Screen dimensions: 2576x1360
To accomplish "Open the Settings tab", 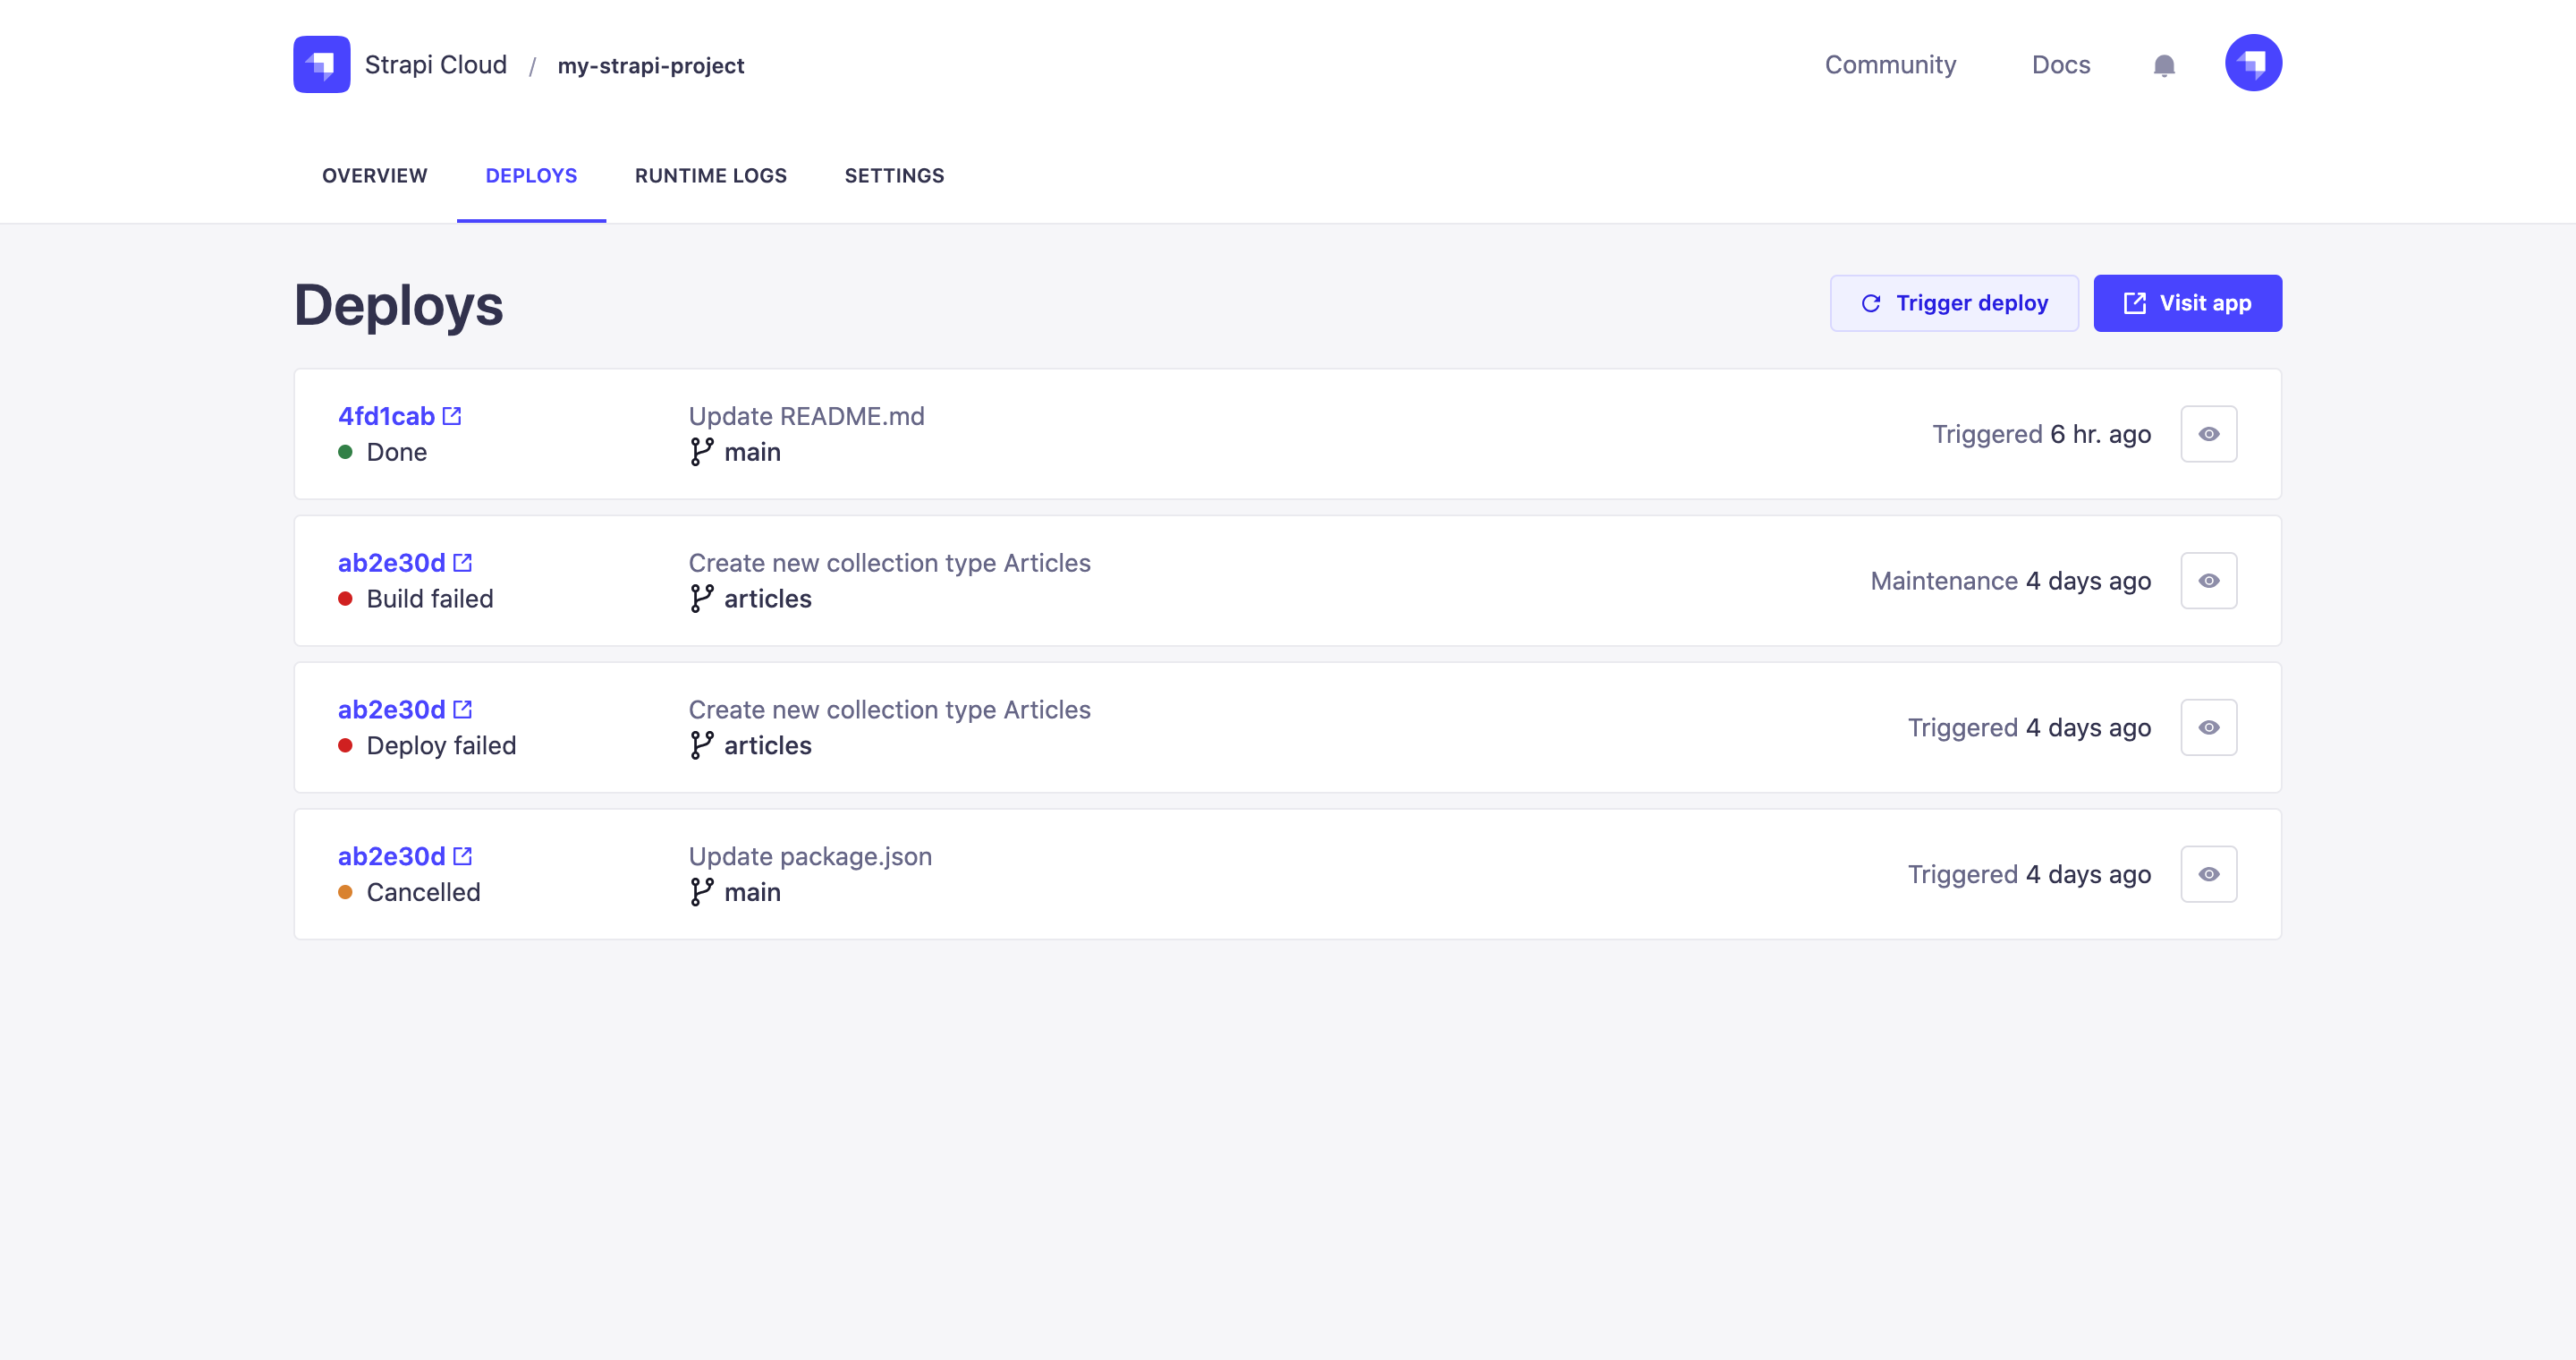I will tap(894, 176).
